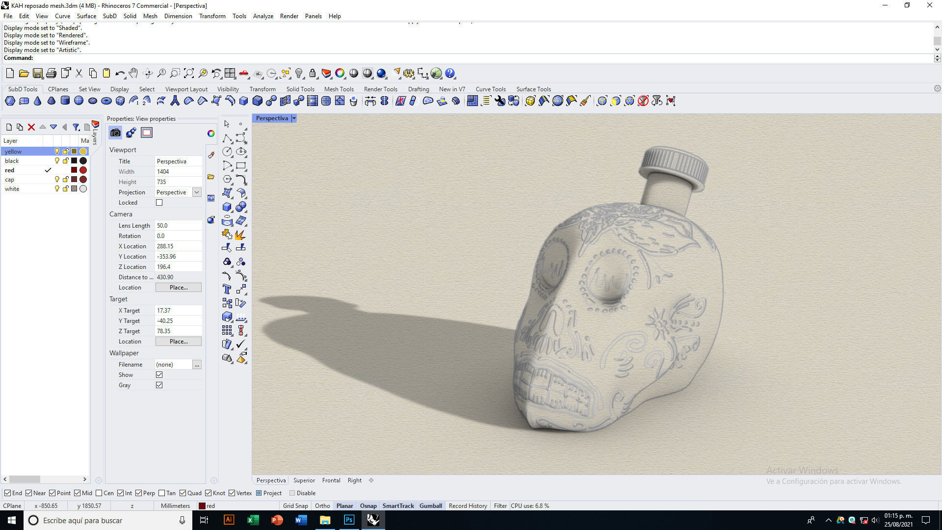Toggle the Locked checkbox in Viewport
The image size is (942, 530).
click(159, 203)
